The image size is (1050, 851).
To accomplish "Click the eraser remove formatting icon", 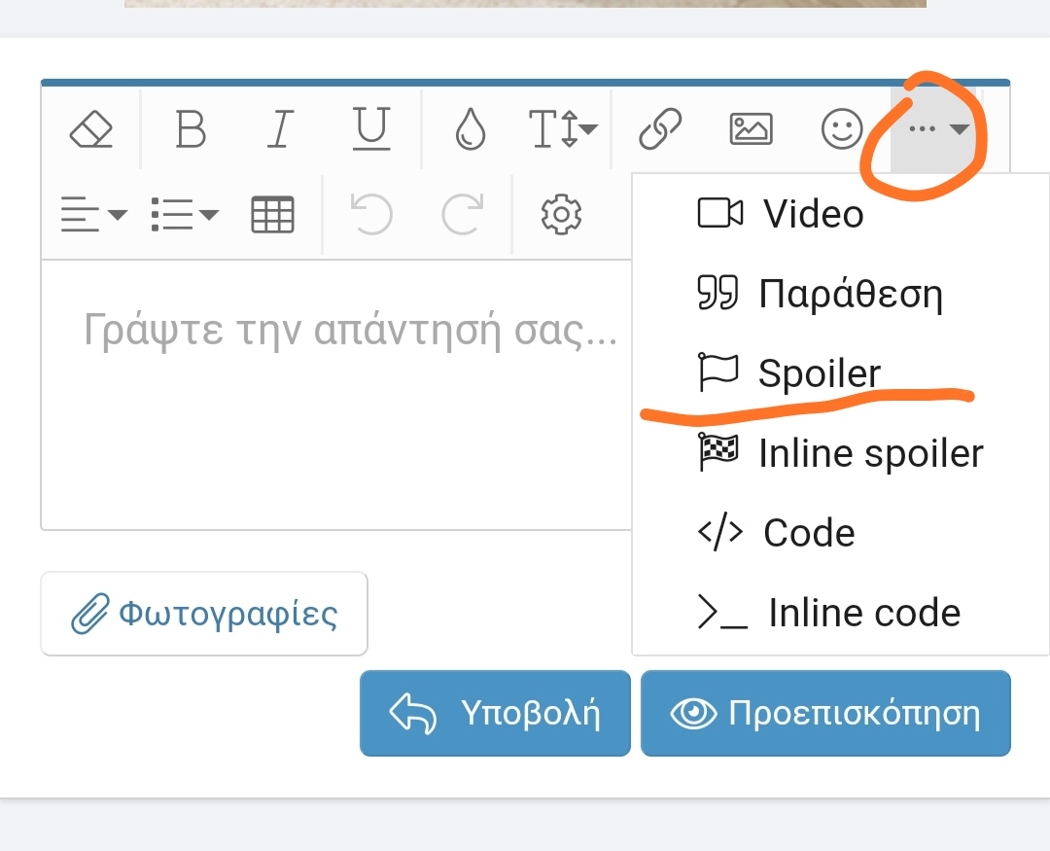I will (x=92, y=128).
